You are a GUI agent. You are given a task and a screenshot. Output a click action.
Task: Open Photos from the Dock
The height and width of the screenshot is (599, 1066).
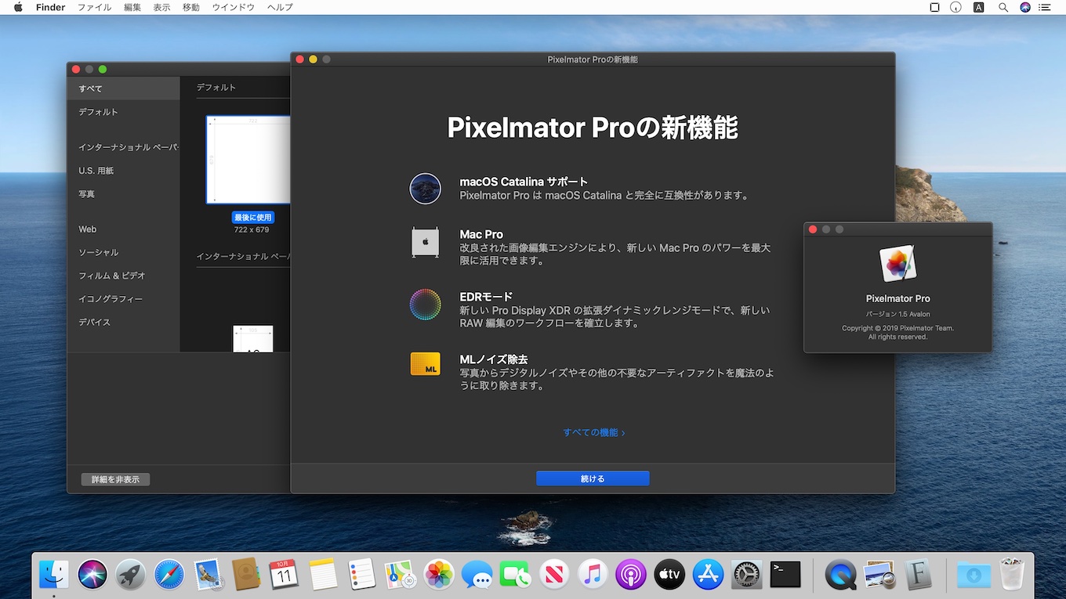click(x=438, y=575)
